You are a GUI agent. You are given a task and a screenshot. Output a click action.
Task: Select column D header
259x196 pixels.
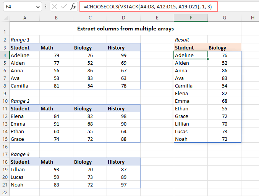(123, 18)
